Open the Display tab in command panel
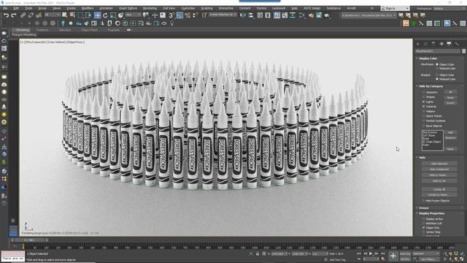The image size is (467, 263). coord(449,44)
